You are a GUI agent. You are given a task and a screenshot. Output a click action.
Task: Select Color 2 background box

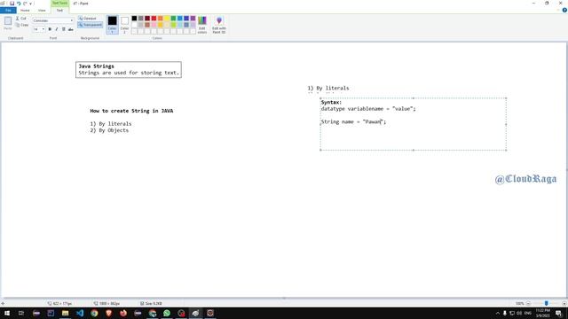click(x=124, y=25)
